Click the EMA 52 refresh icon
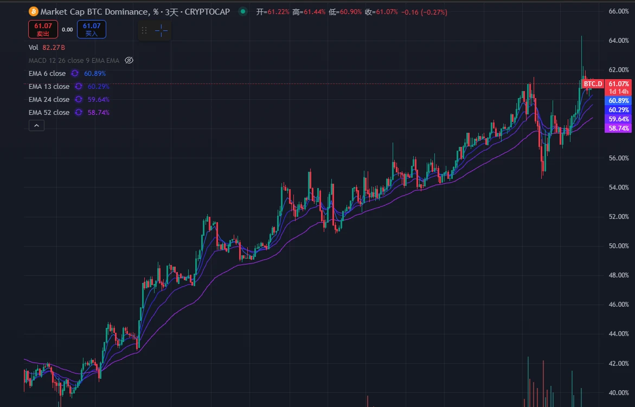This screenshot has width=635, height=407. tap(79, 113)
